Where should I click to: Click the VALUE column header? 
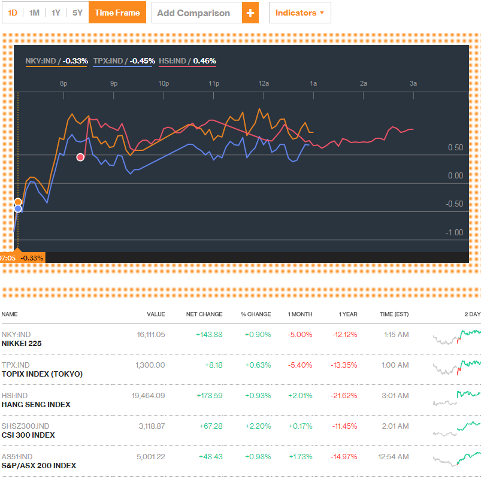[x=156, y=314]
